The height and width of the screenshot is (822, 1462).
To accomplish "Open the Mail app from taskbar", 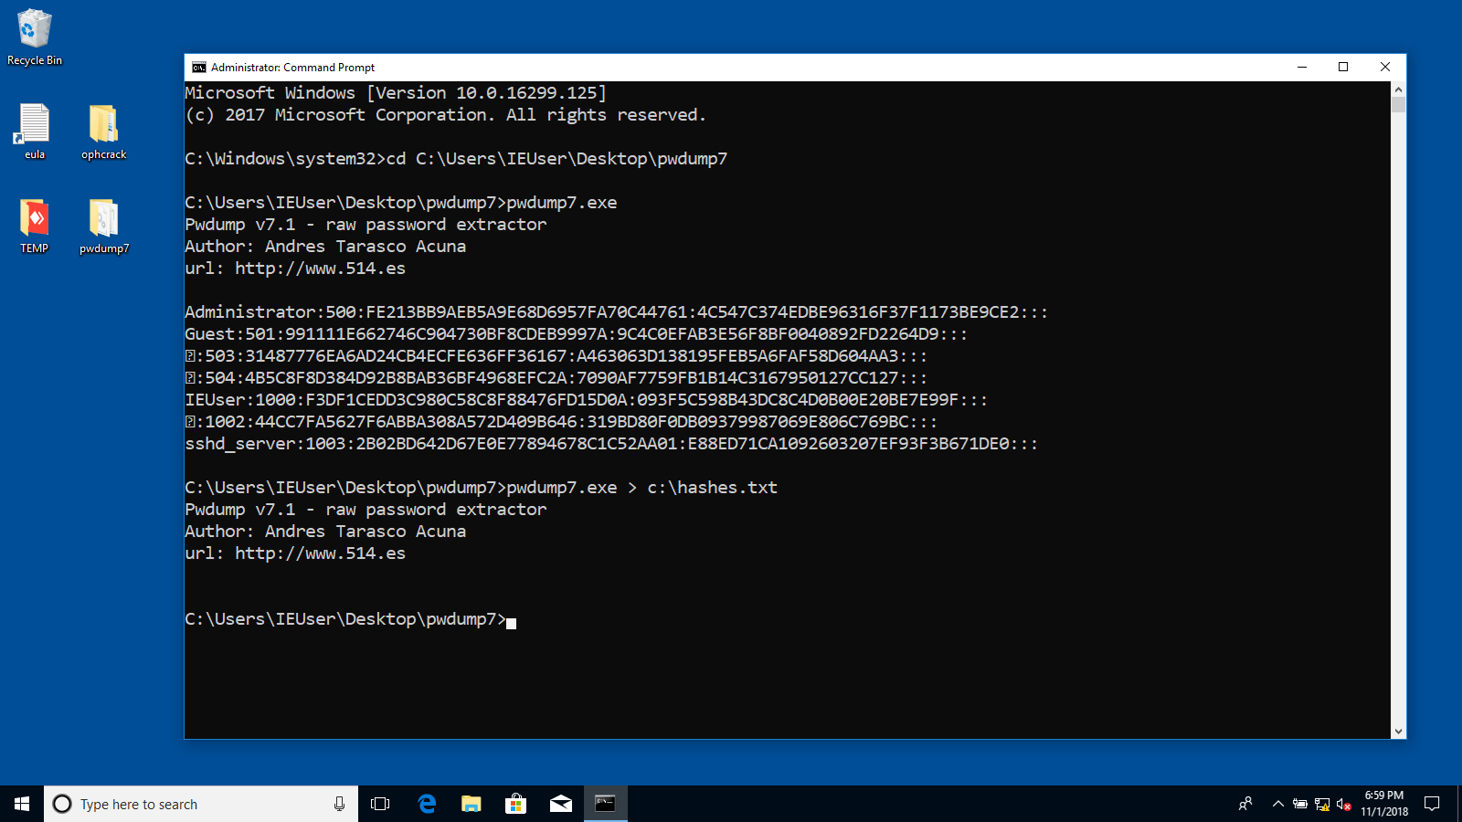I will 560,804.
